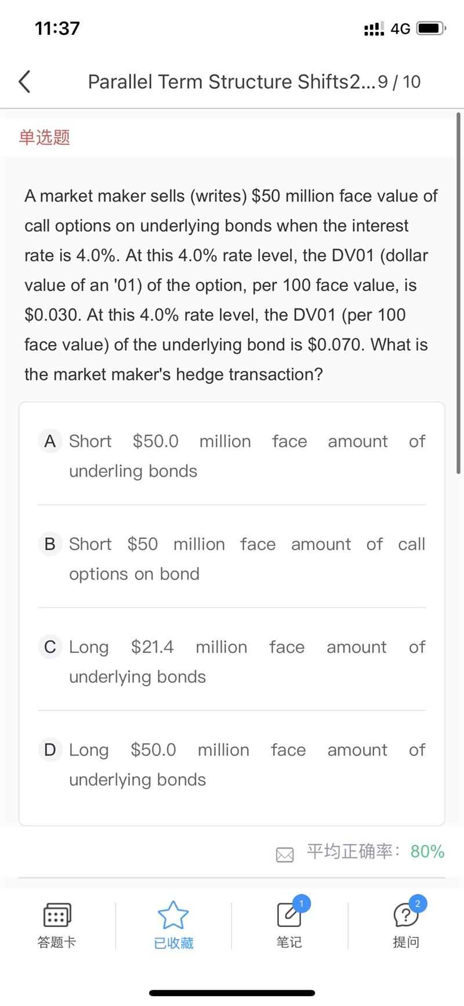This screenshot has height=1006, width=464.
Task: Select answer option B circle
Action: click(x=50, y=544)
